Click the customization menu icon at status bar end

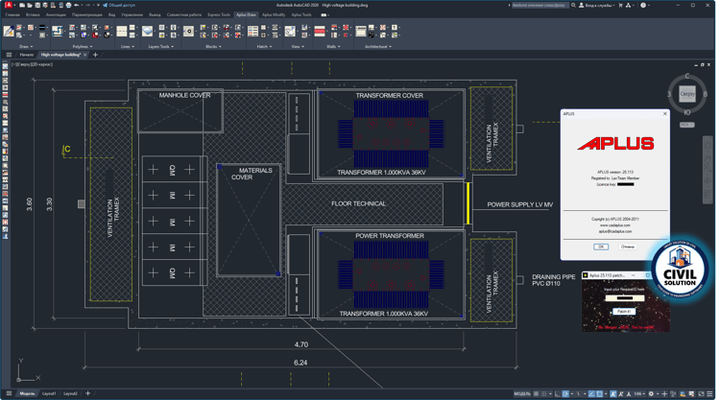click(x=709, y=393)
